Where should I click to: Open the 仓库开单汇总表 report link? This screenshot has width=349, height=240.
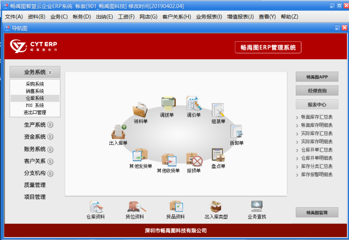[317, 150]
